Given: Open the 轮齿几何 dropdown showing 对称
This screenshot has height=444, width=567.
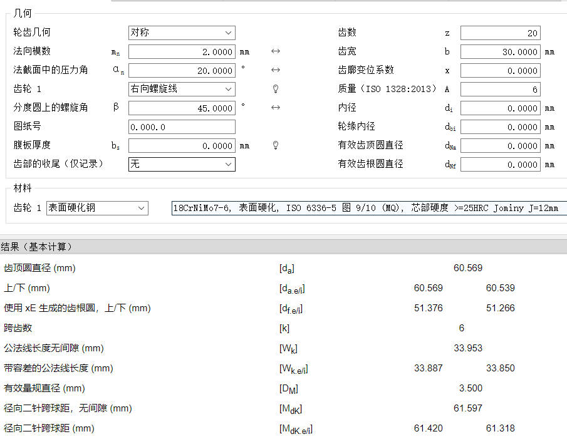Looking at the screenshot, I should [x=182, y=33].
